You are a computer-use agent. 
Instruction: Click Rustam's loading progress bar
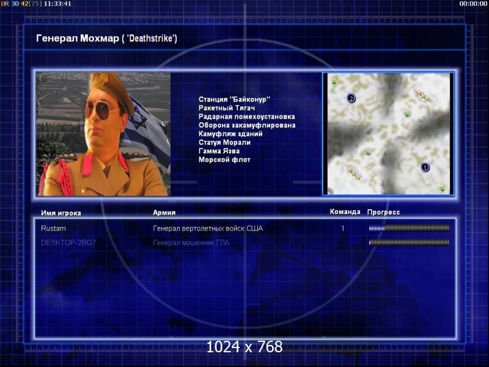click(409, 228)
